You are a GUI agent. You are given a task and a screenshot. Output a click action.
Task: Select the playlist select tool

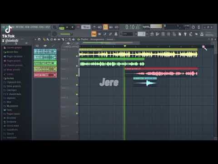point(66,40)
